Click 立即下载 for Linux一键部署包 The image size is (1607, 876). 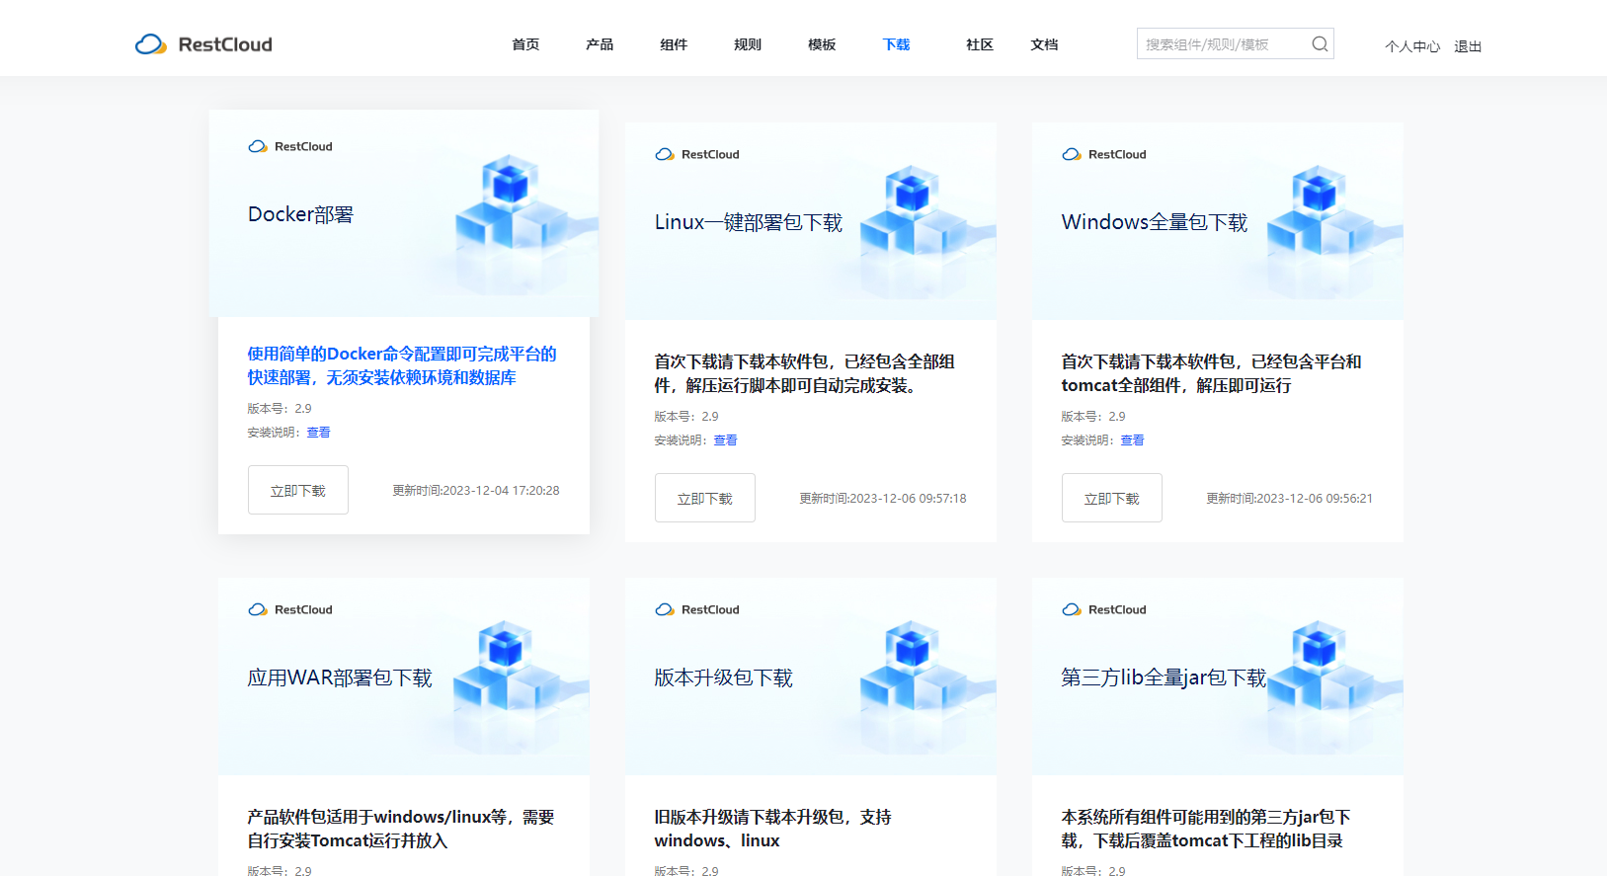(705, 498)
